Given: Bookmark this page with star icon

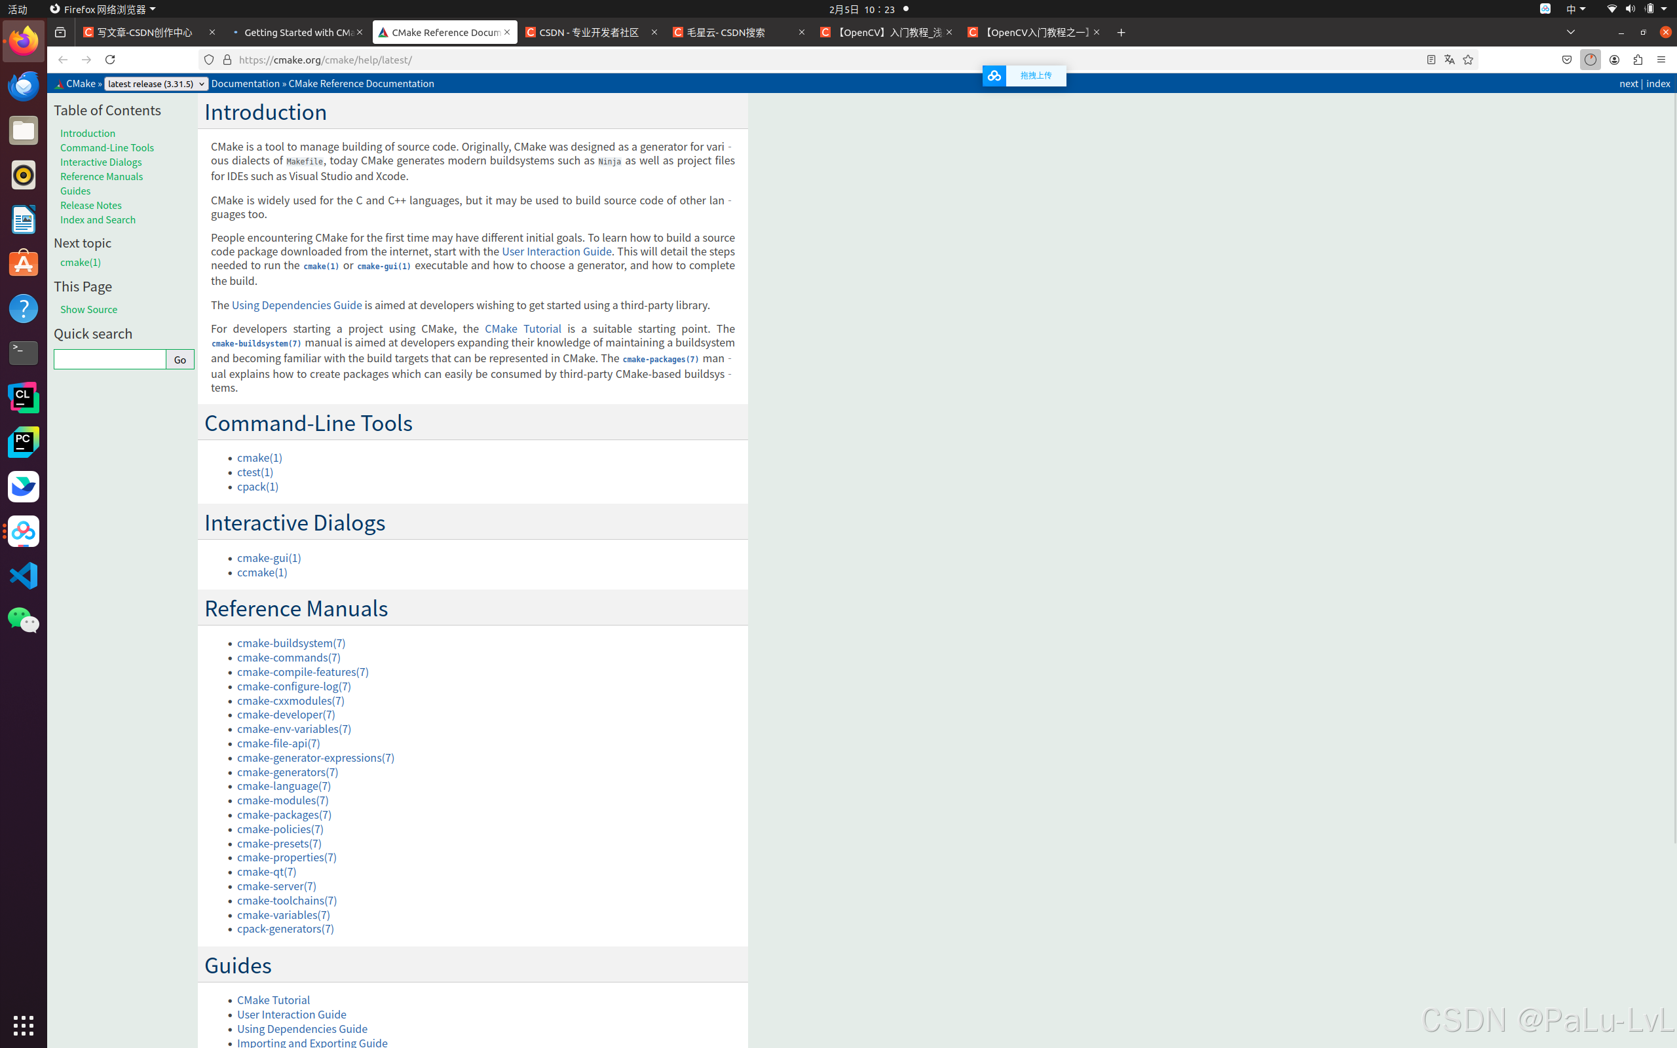Looking at the screenshot, I should pyautogui.click(x=1468, y=60).
